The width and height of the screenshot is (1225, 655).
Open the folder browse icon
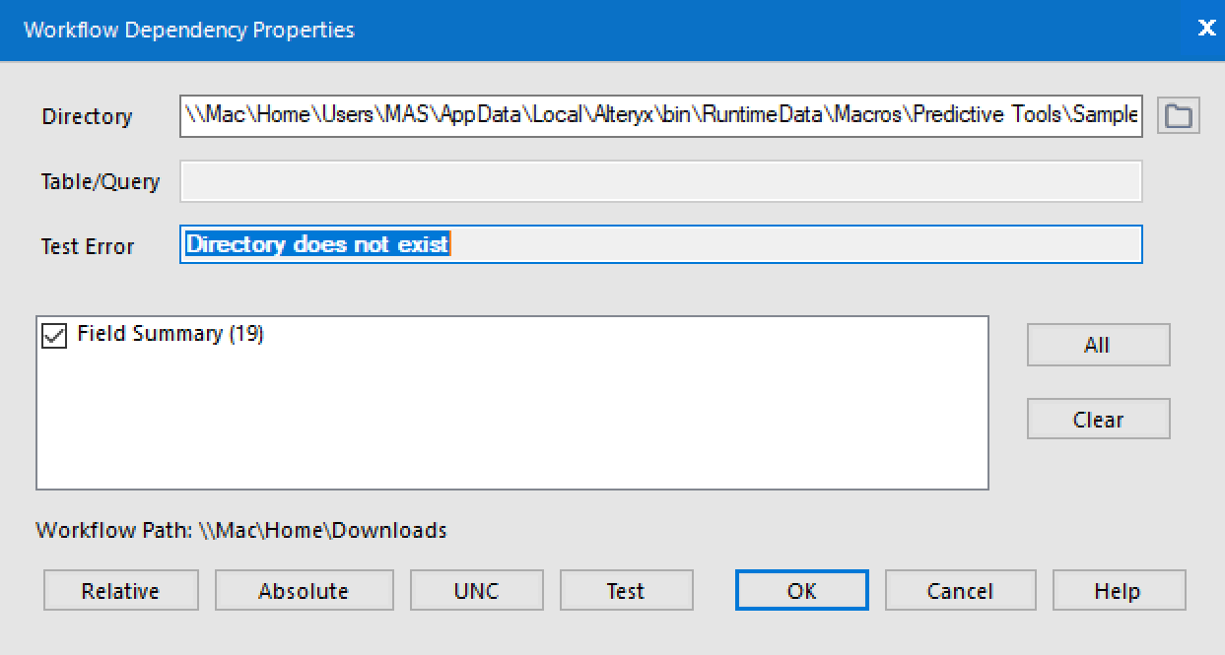[1180, 115]
